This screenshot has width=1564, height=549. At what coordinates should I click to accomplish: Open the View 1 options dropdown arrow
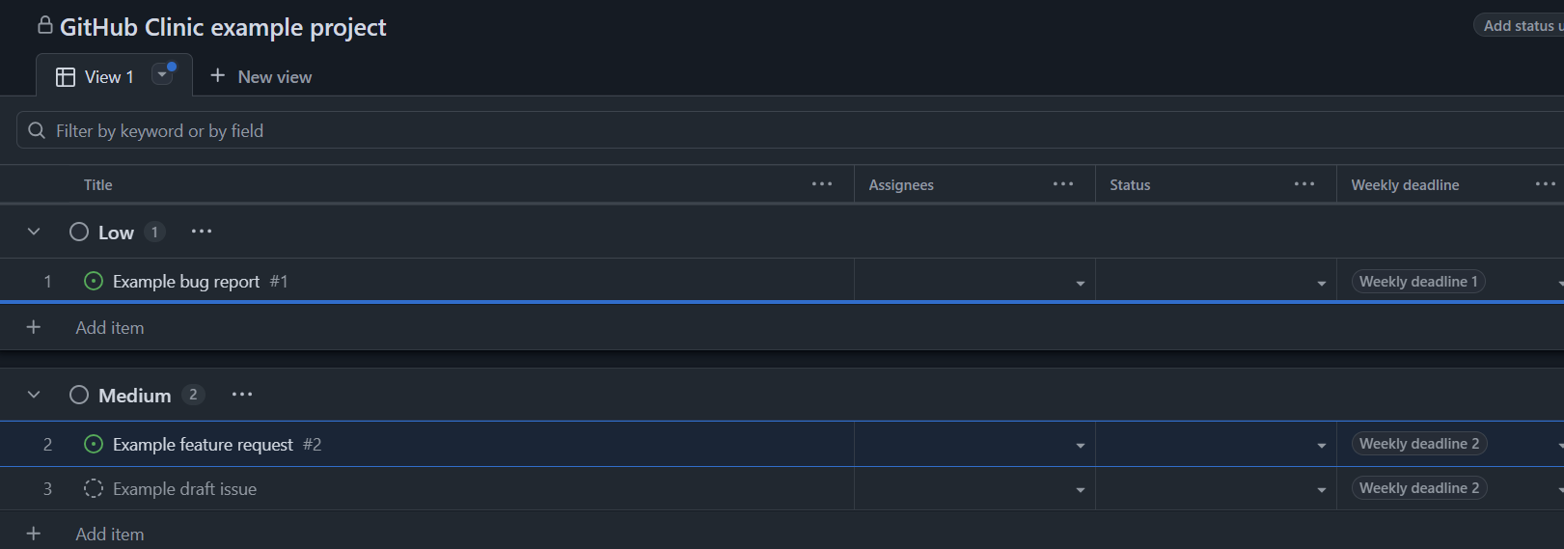tap(162, 74)
